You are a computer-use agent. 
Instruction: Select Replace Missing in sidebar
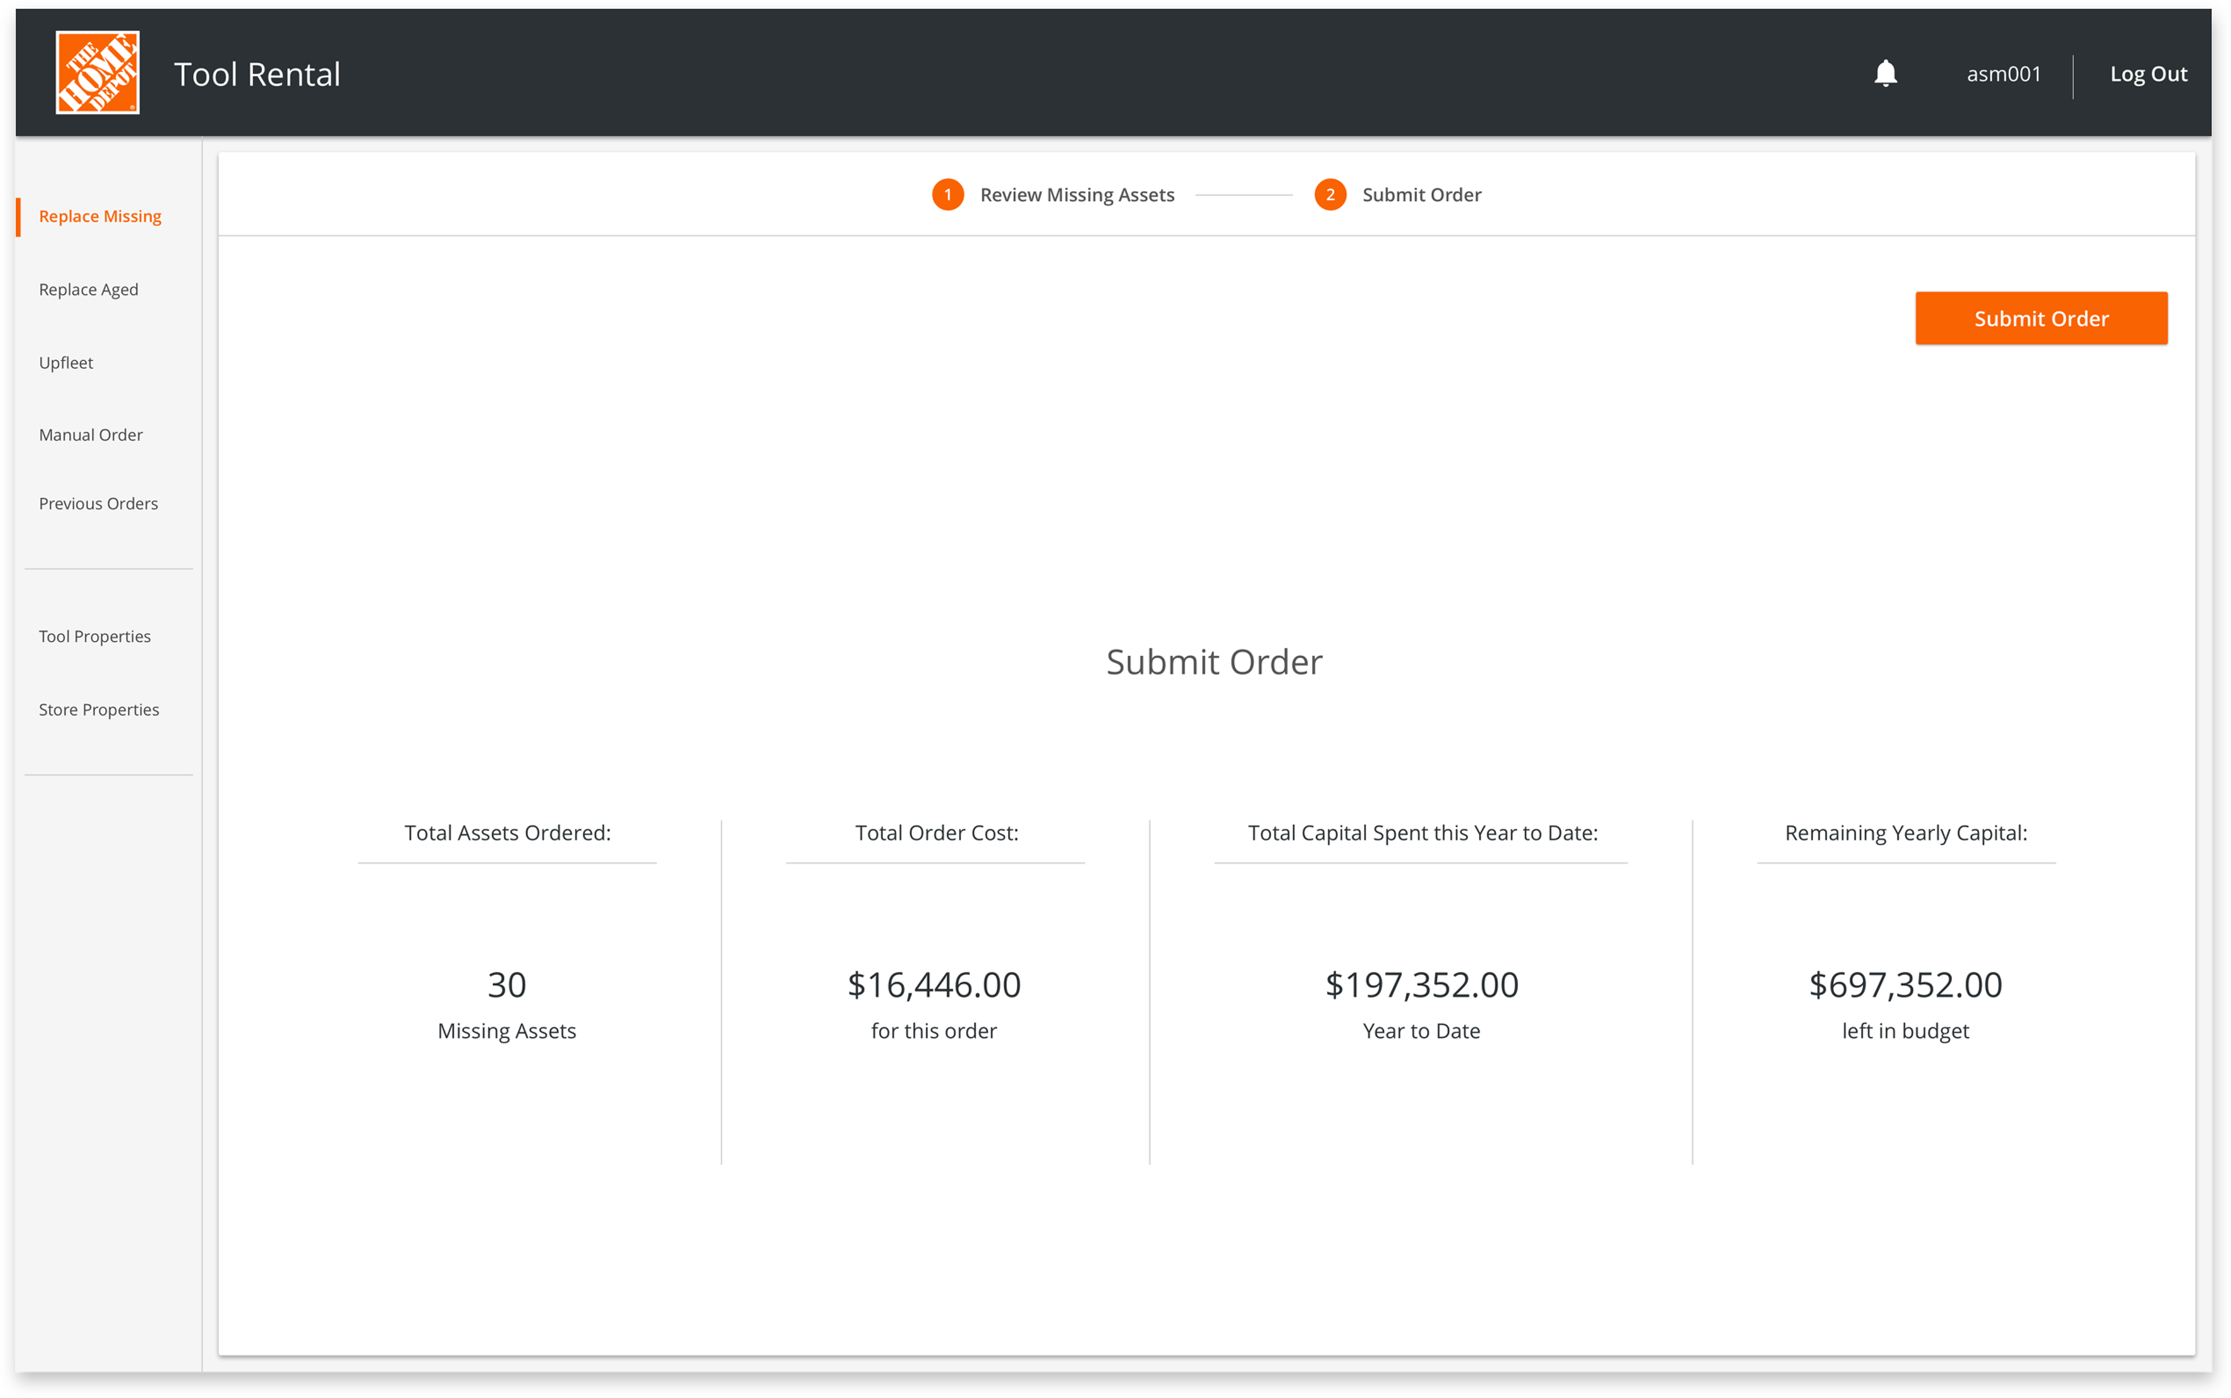click(x=100, y=217)
